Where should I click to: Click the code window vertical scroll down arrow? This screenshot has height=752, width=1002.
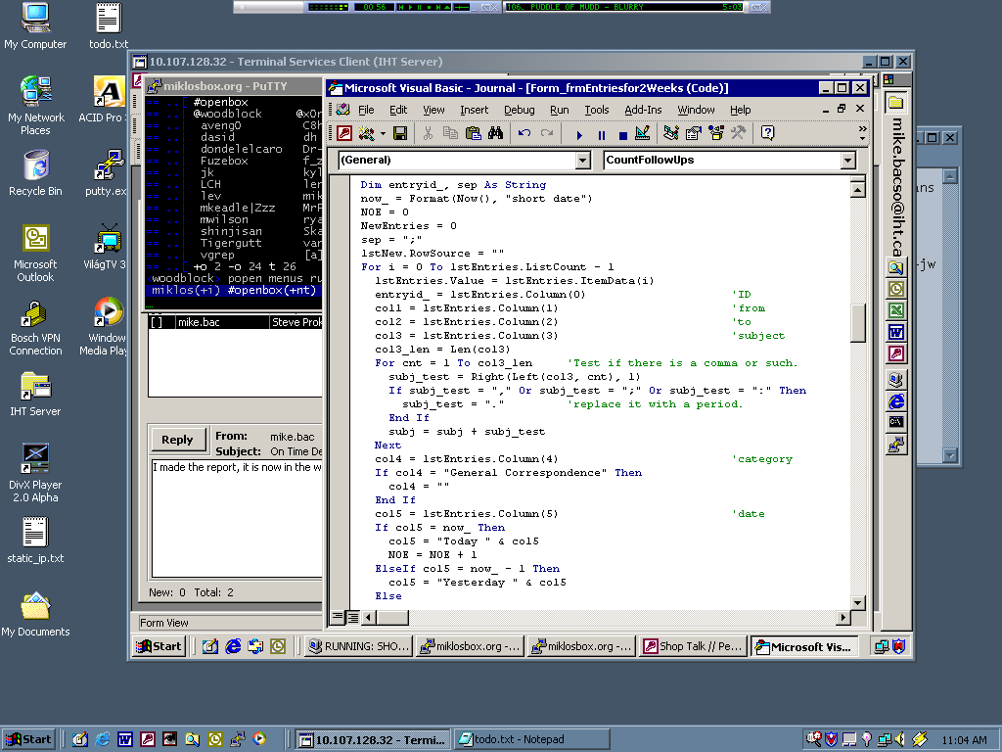[857, 602]
